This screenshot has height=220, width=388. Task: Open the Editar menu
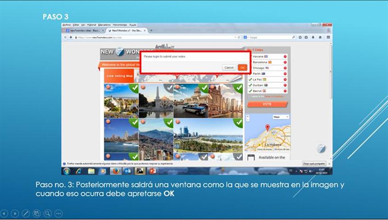(x=76, y=25)
